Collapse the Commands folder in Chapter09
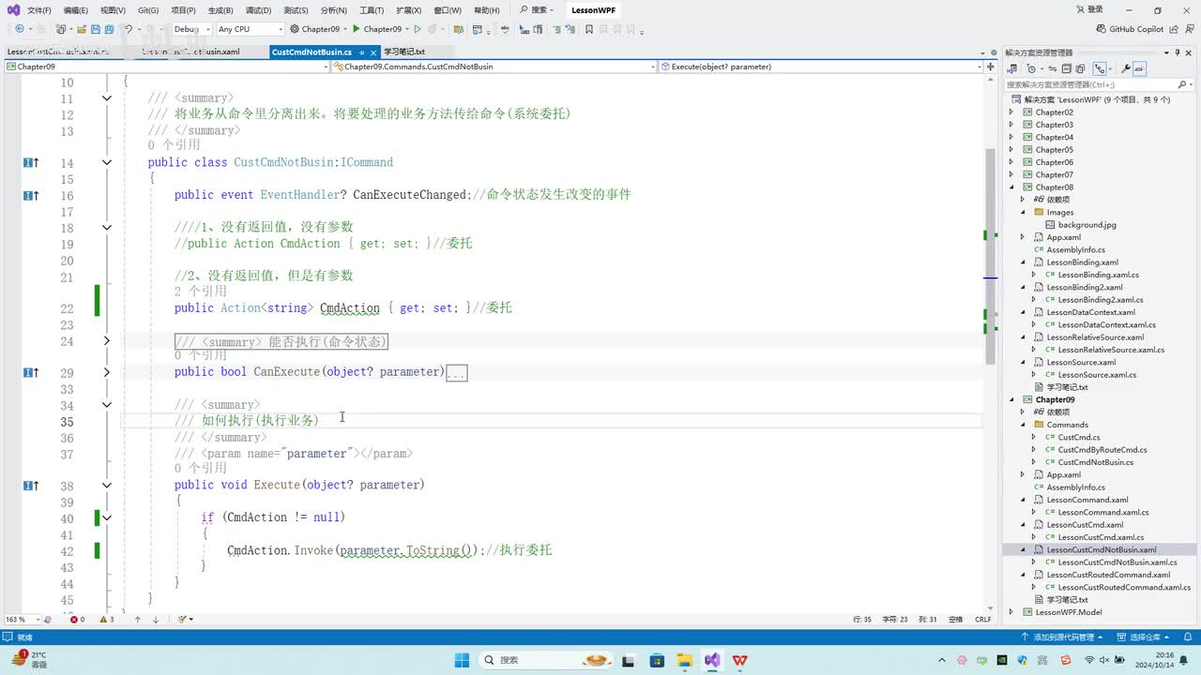The height and width of the screenshot is (675, 1201). tap(1025, 425)
